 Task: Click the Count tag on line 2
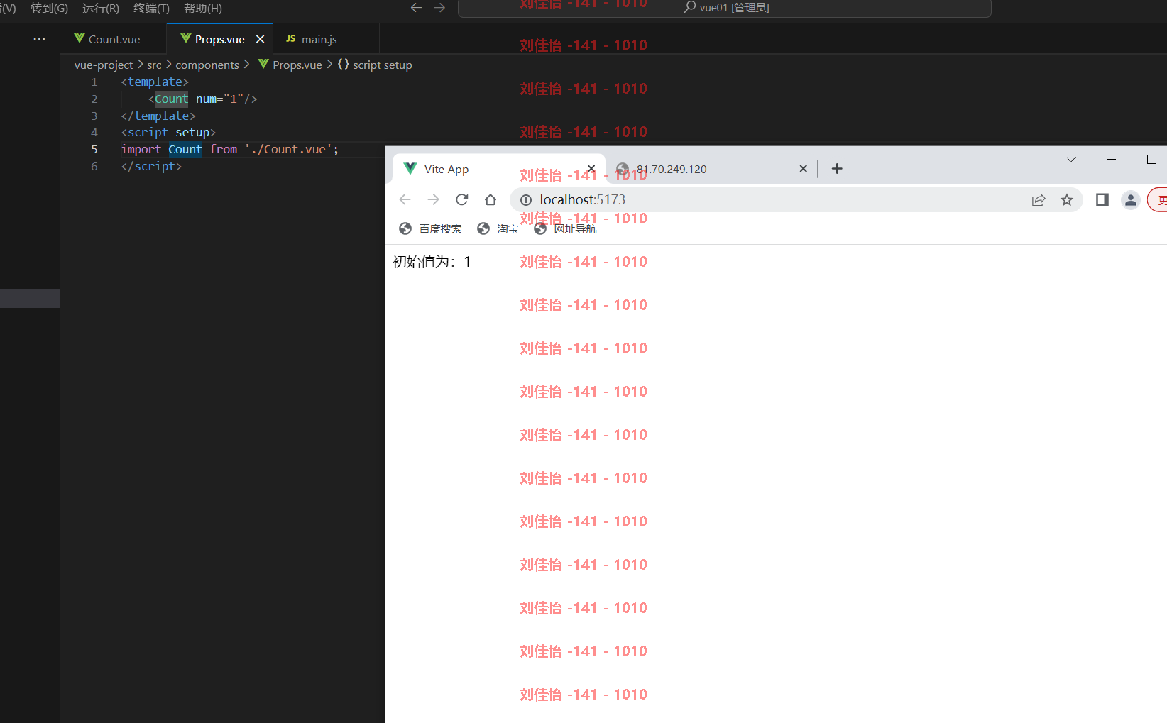click(172, 99)
